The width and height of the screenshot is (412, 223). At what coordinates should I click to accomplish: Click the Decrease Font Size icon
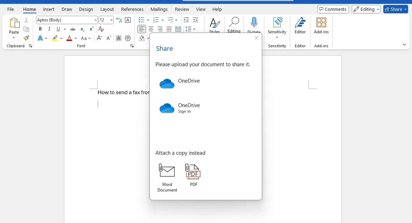(x=109, y=38)
